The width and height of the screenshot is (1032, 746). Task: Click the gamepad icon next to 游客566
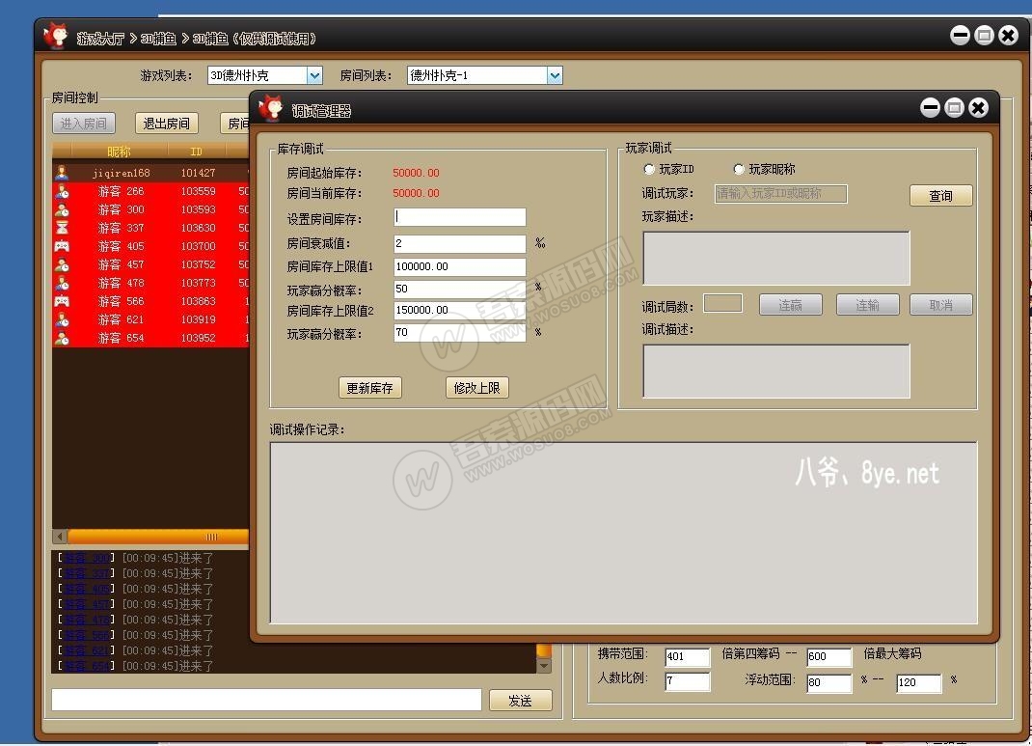pyautogui.click(x=60, y=300)
